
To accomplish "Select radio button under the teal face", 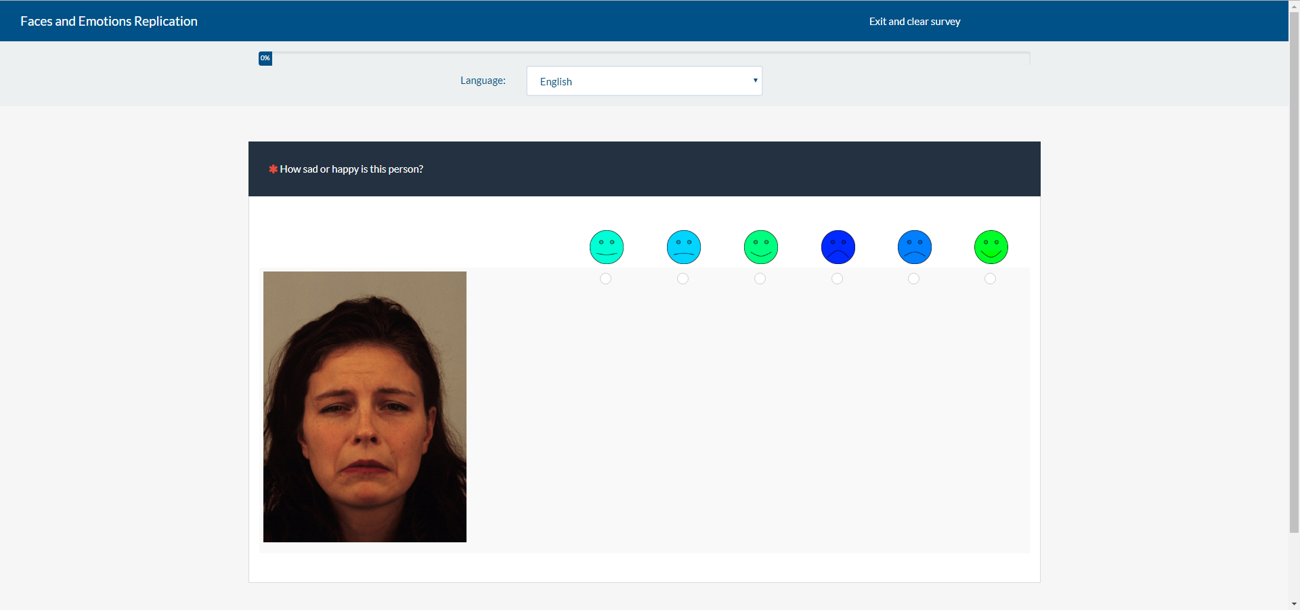I will coord(606,279).
